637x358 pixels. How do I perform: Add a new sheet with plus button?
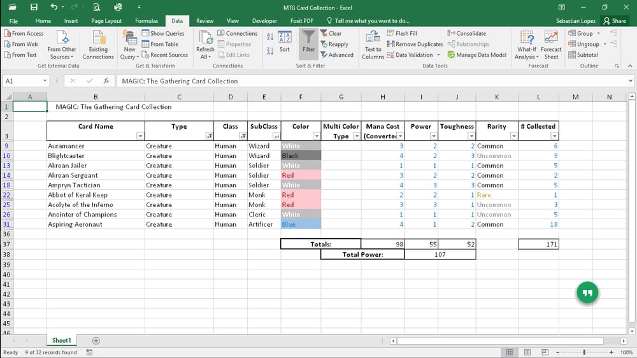click(x=96, y=341)
